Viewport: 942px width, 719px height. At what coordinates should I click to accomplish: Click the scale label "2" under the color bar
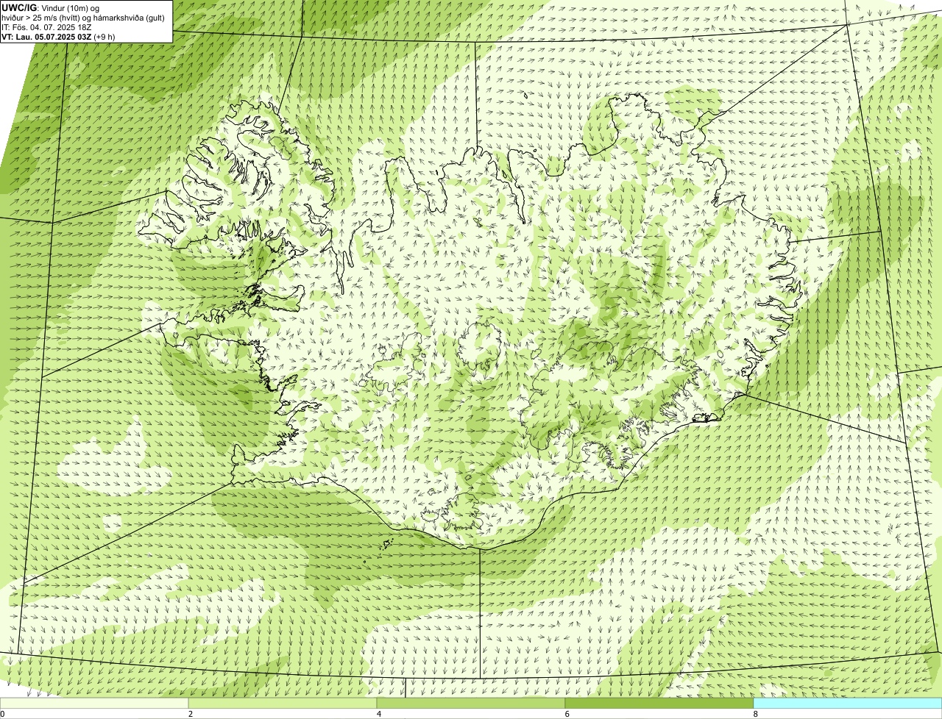point(191,714)
